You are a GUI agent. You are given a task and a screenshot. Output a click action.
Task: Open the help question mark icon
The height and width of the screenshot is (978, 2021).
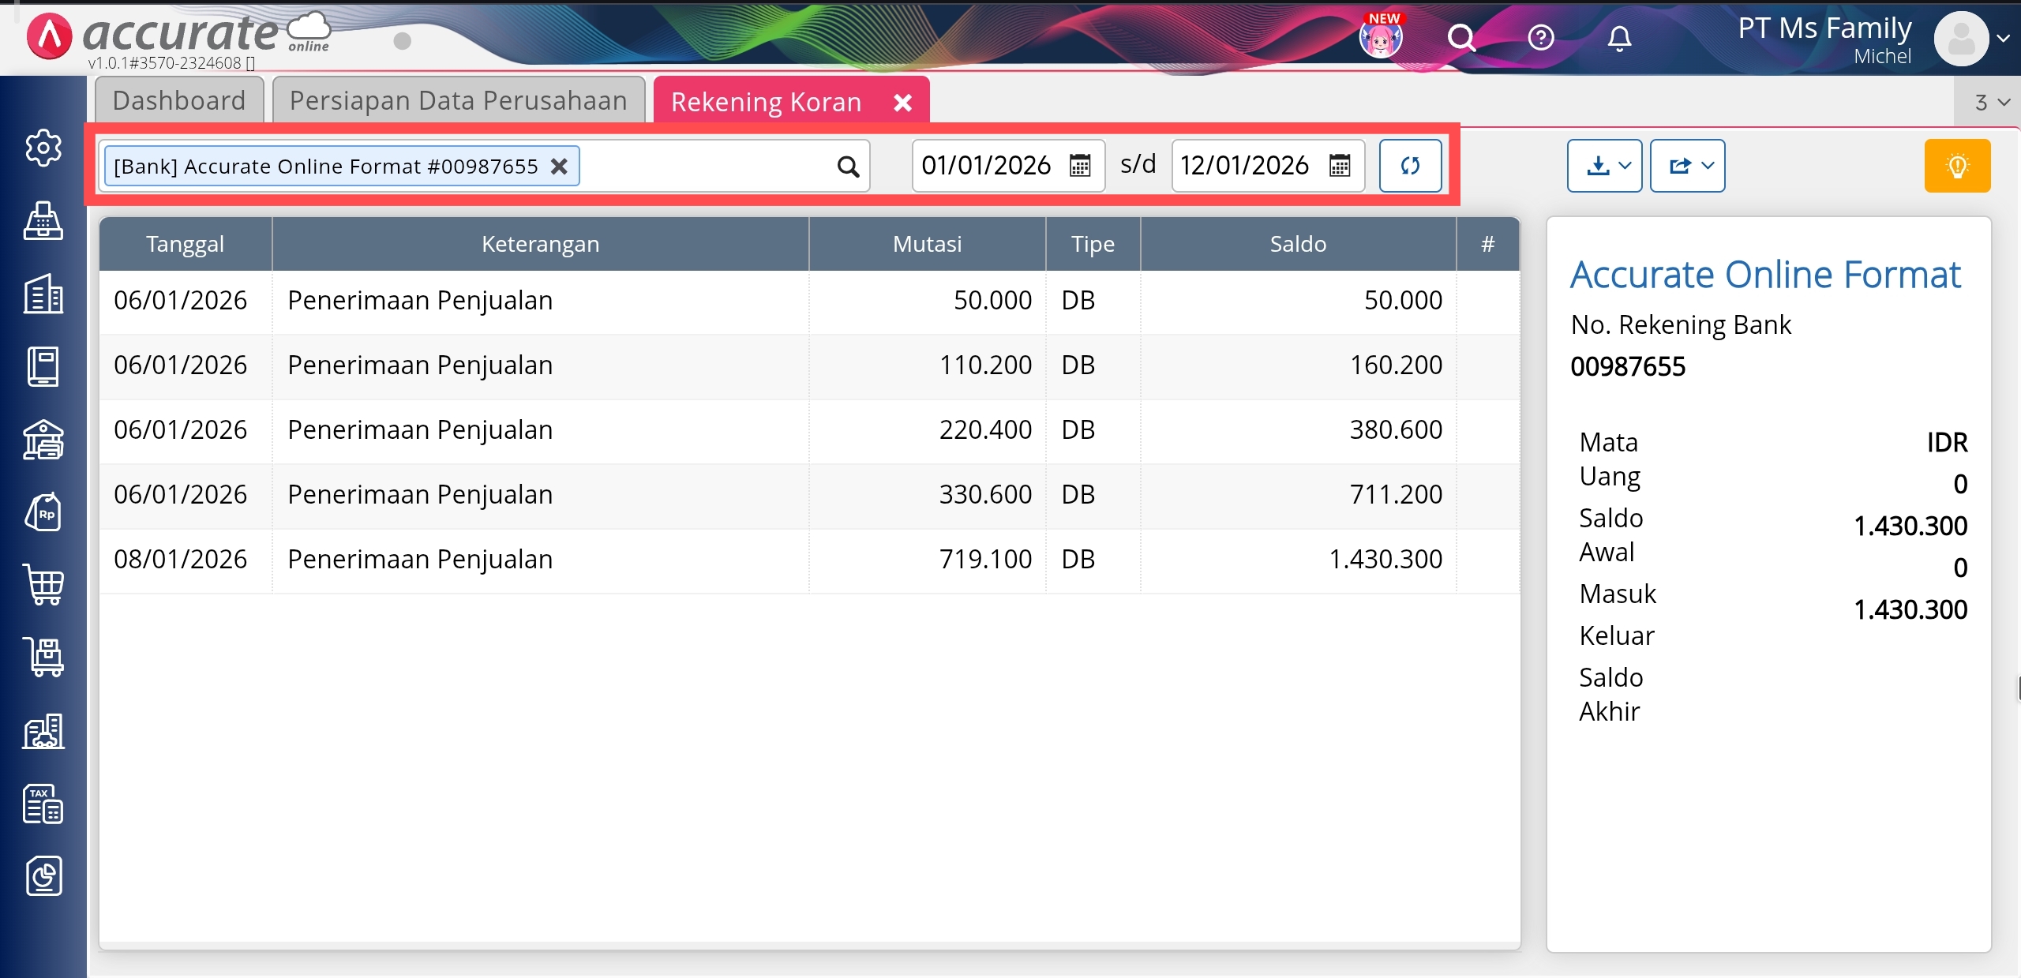click(1540, 37)
